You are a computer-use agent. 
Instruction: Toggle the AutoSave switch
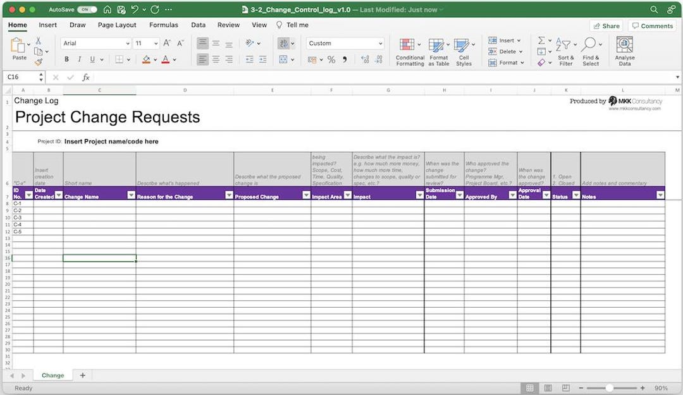87,9
